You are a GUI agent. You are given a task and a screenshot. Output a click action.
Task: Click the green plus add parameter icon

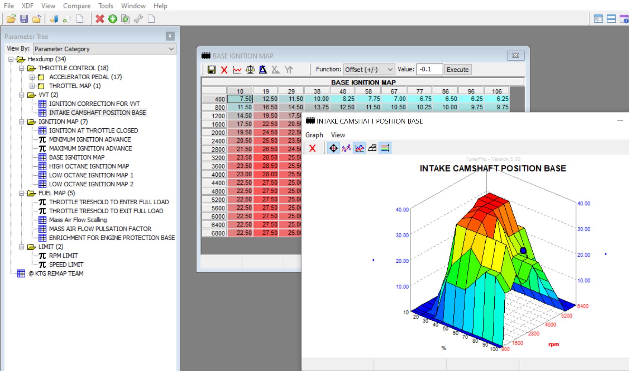tap(112, 19)
